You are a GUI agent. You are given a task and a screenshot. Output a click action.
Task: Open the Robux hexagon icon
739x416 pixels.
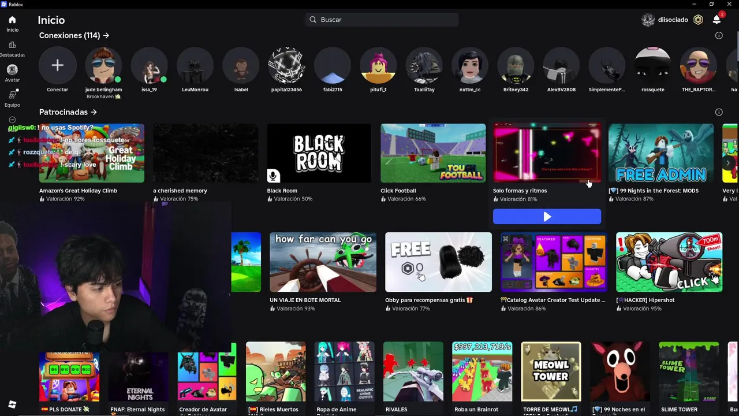click(x=698, y=20)
